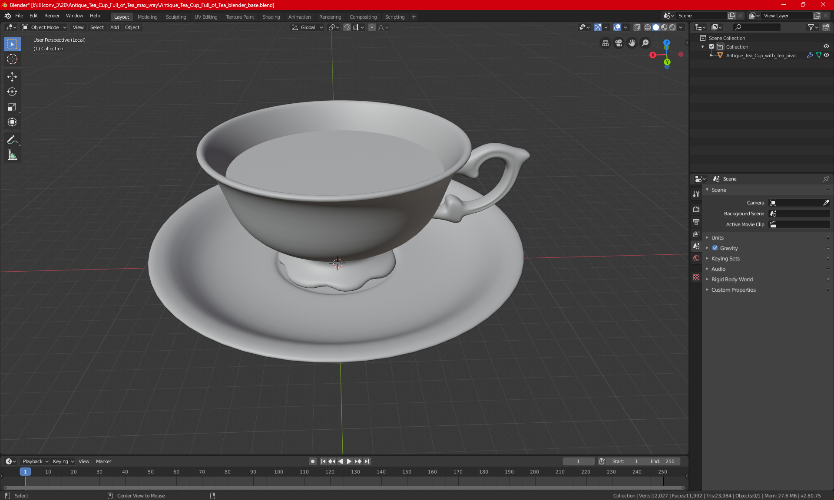The image size is (834, 500).
Task: Uncheck the Collection checkbox in outliner
Action: point(712,47)
